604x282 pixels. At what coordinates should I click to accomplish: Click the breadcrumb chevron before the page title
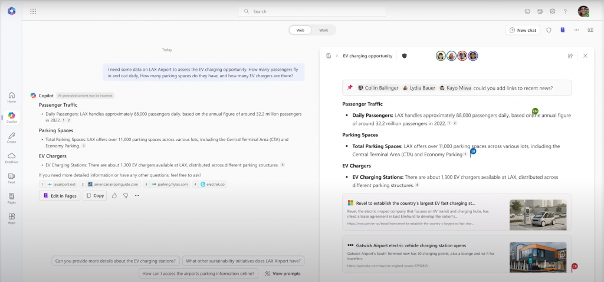337,56
